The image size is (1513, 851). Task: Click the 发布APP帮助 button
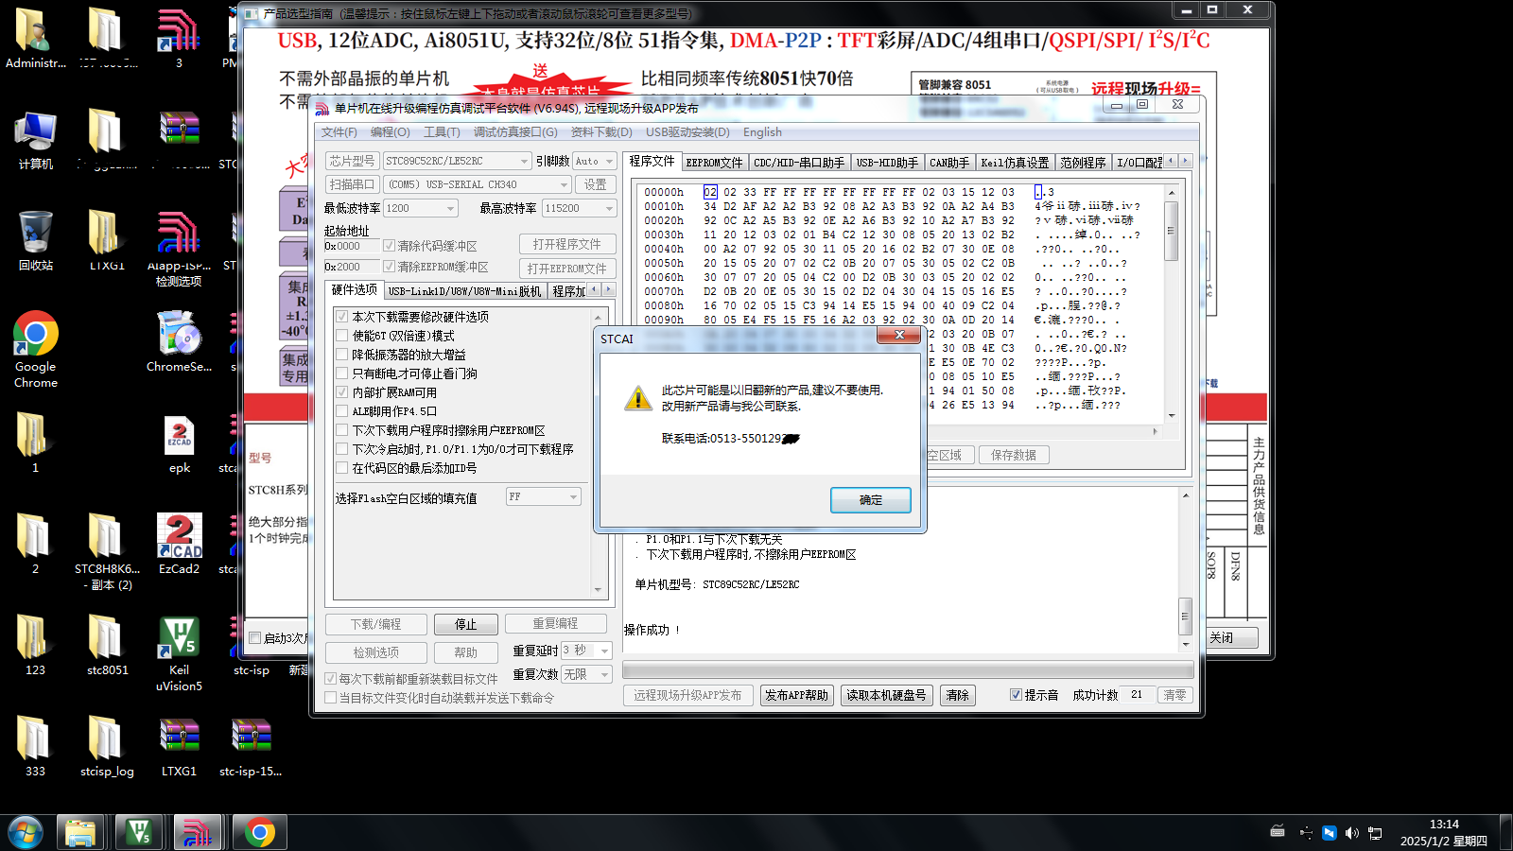click(796, 695)
